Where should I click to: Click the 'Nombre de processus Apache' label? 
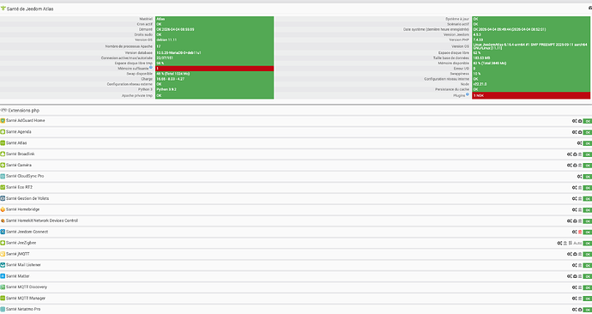(x=129, y=46)
